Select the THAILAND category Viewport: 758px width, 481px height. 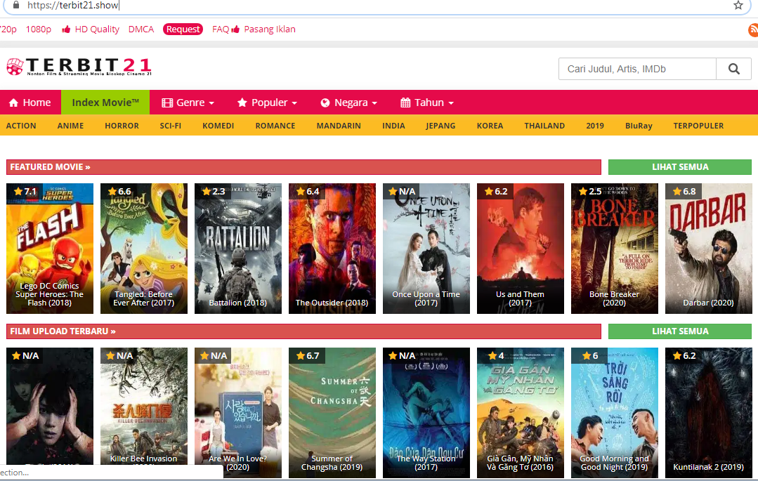tap(544, 126)
